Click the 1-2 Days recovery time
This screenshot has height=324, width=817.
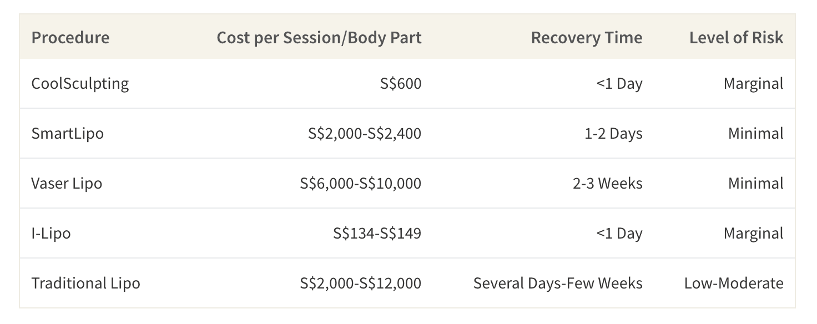613,134
